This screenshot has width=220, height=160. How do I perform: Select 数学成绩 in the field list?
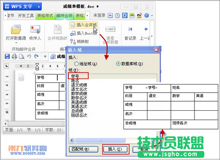tap(79, 94)
